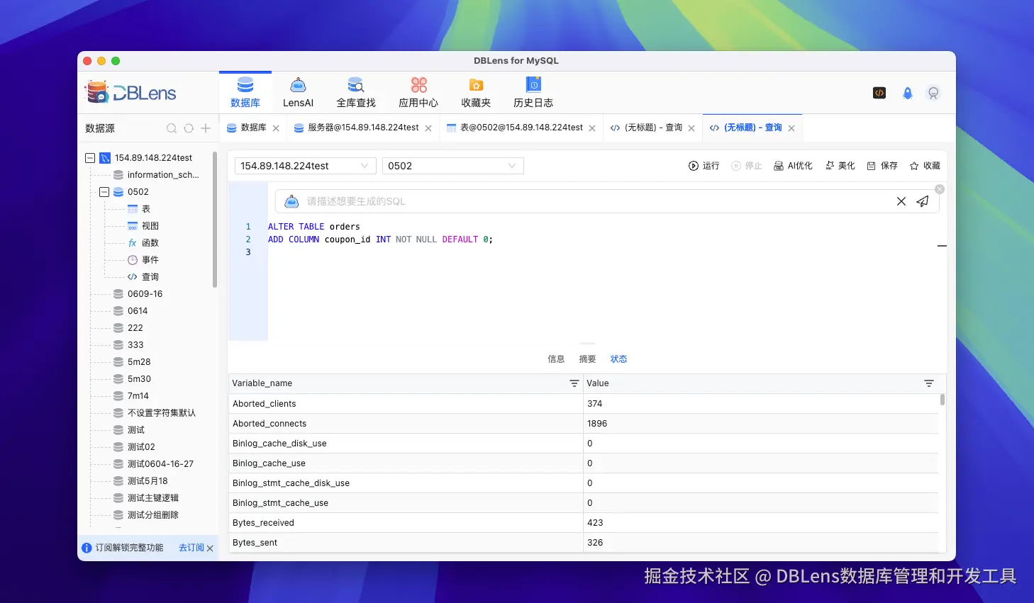
Task: Click the 停止 stop button
Action: click(746, 166)
